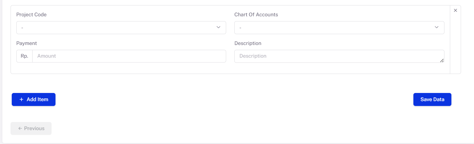Image resolution: width=474 pixels, height=144 pixels.
Task: Click the Payment field label
Action: tap(27, 43)
